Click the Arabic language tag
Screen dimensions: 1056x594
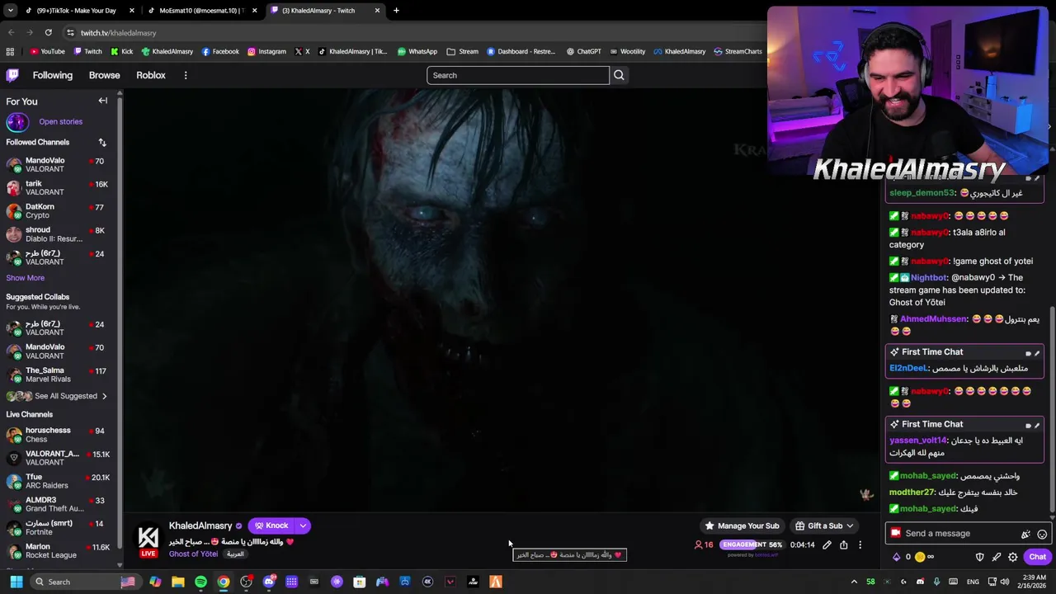point(235,554)
